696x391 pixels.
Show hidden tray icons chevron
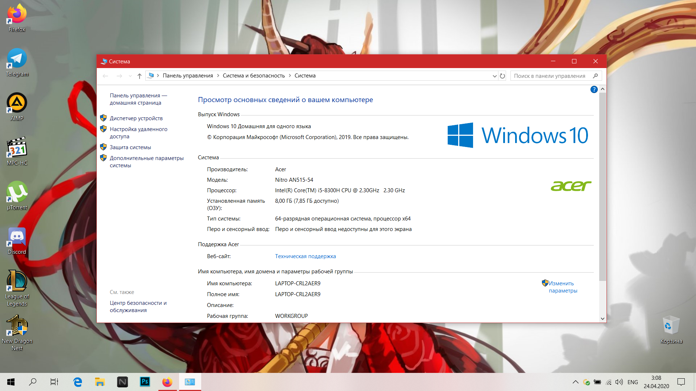(x=575, y=382)
